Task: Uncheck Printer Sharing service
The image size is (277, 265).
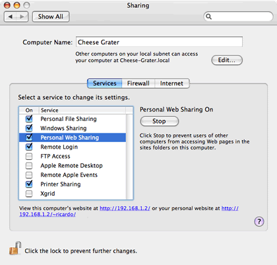Action: [29, 184]
